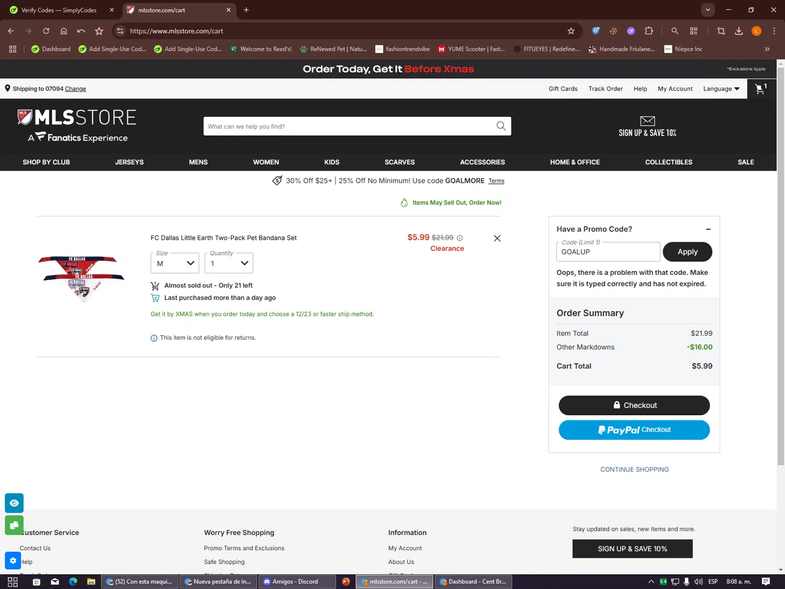785x589 pixels.
Task: Open browser three-dot menu
Action: pos(774,31)
